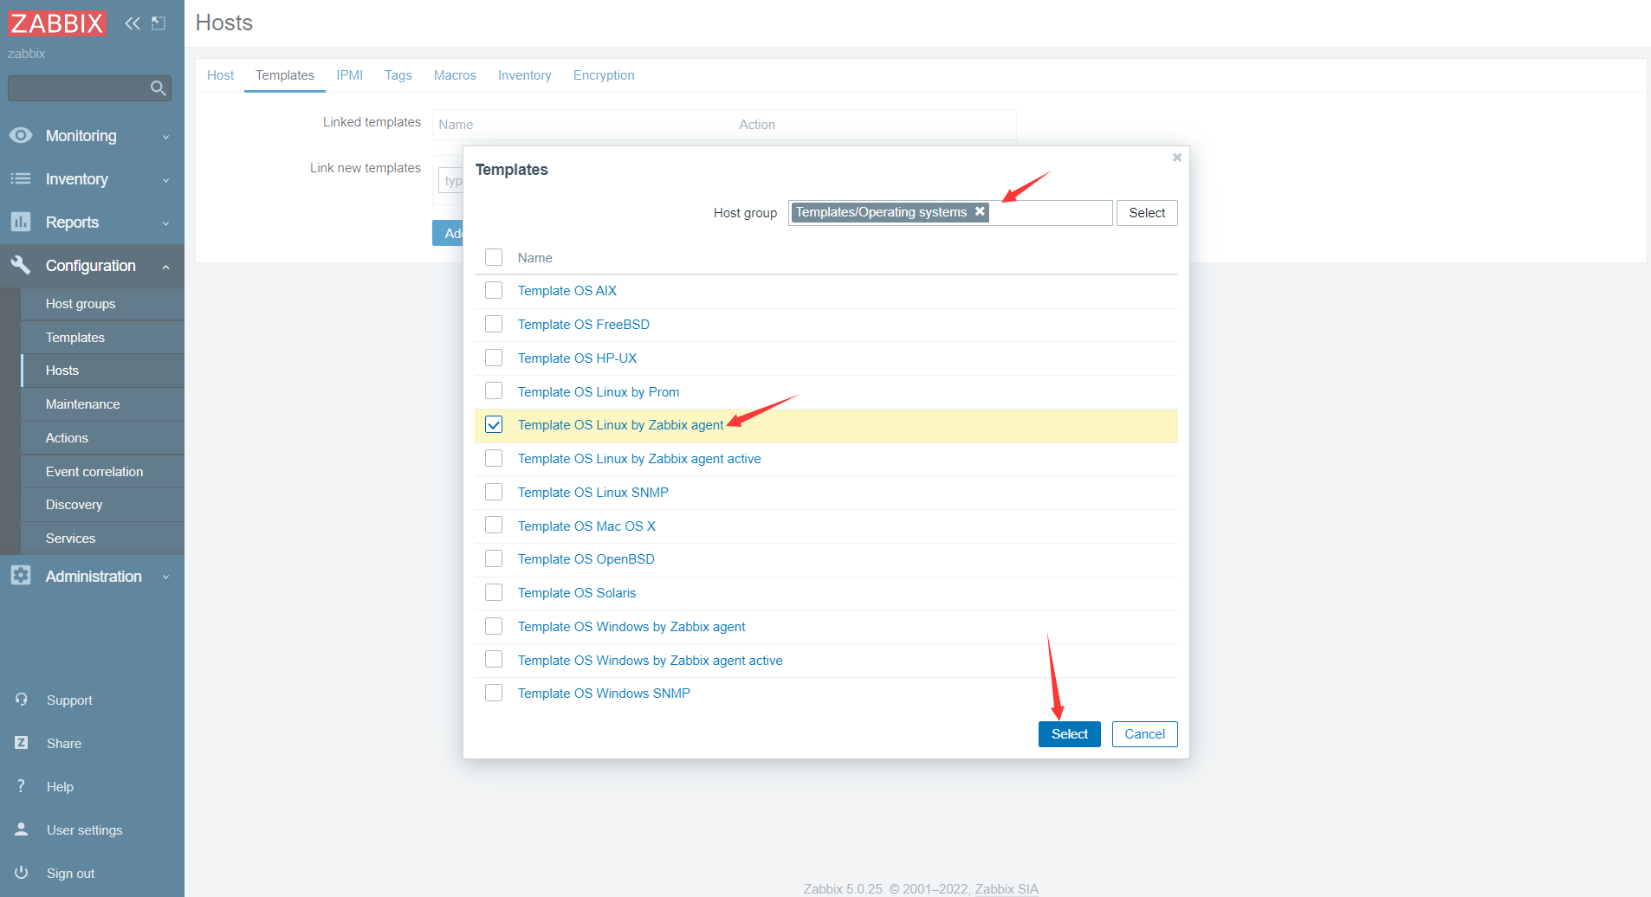Collapse the Configuration menu chevron
Image resolution: width=1651 pixels, height=897 pixels.
tap(165, 267)
